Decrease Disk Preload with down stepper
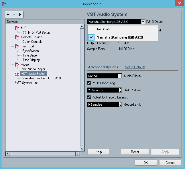Screen dimensions: 185x169 [120, 92]
